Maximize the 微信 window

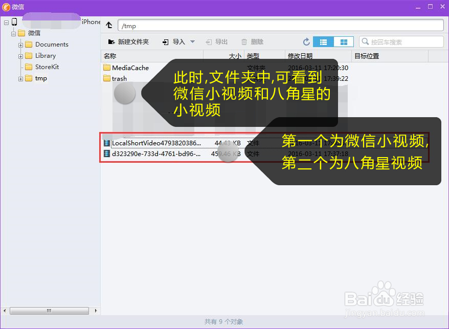pyautogui.click(x=431, y=7)
